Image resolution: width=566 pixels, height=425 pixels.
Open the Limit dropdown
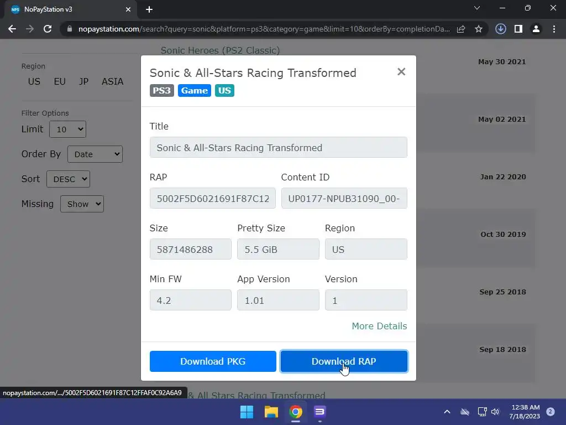click(67, 129)
